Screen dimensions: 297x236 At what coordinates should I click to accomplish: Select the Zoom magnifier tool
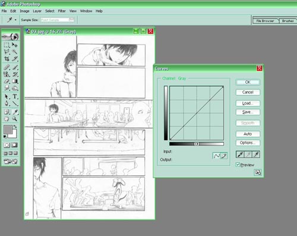(x=15, y=119)
